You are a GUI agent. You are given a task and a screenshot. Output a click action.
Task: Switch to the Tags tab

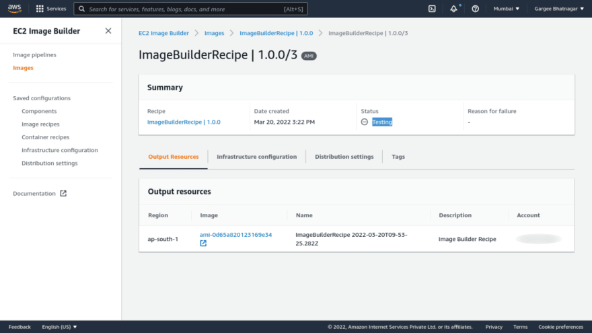(398, 157)
